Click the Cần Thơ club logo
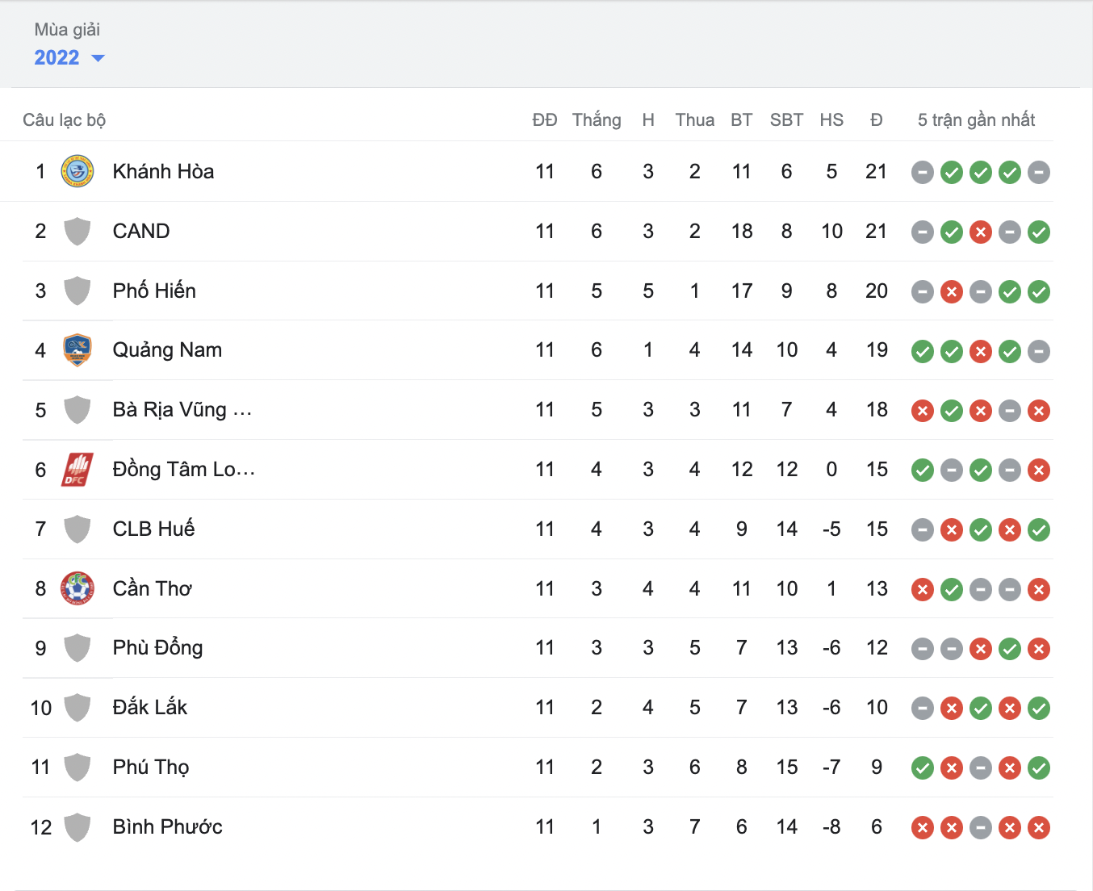 tap(77, 588)
